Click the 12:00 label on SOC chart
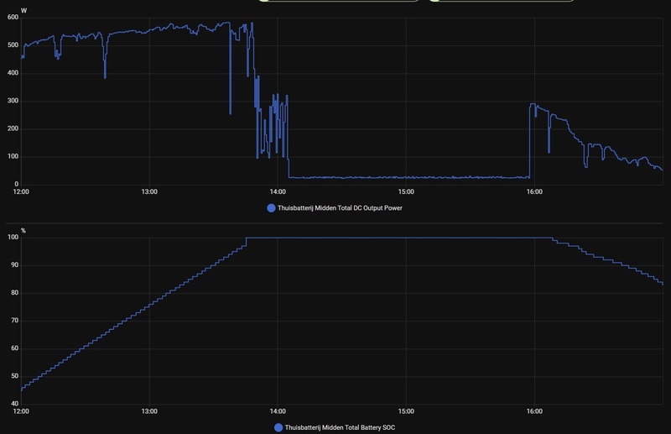Screen dimensions: 671x434 pos(21,411)
